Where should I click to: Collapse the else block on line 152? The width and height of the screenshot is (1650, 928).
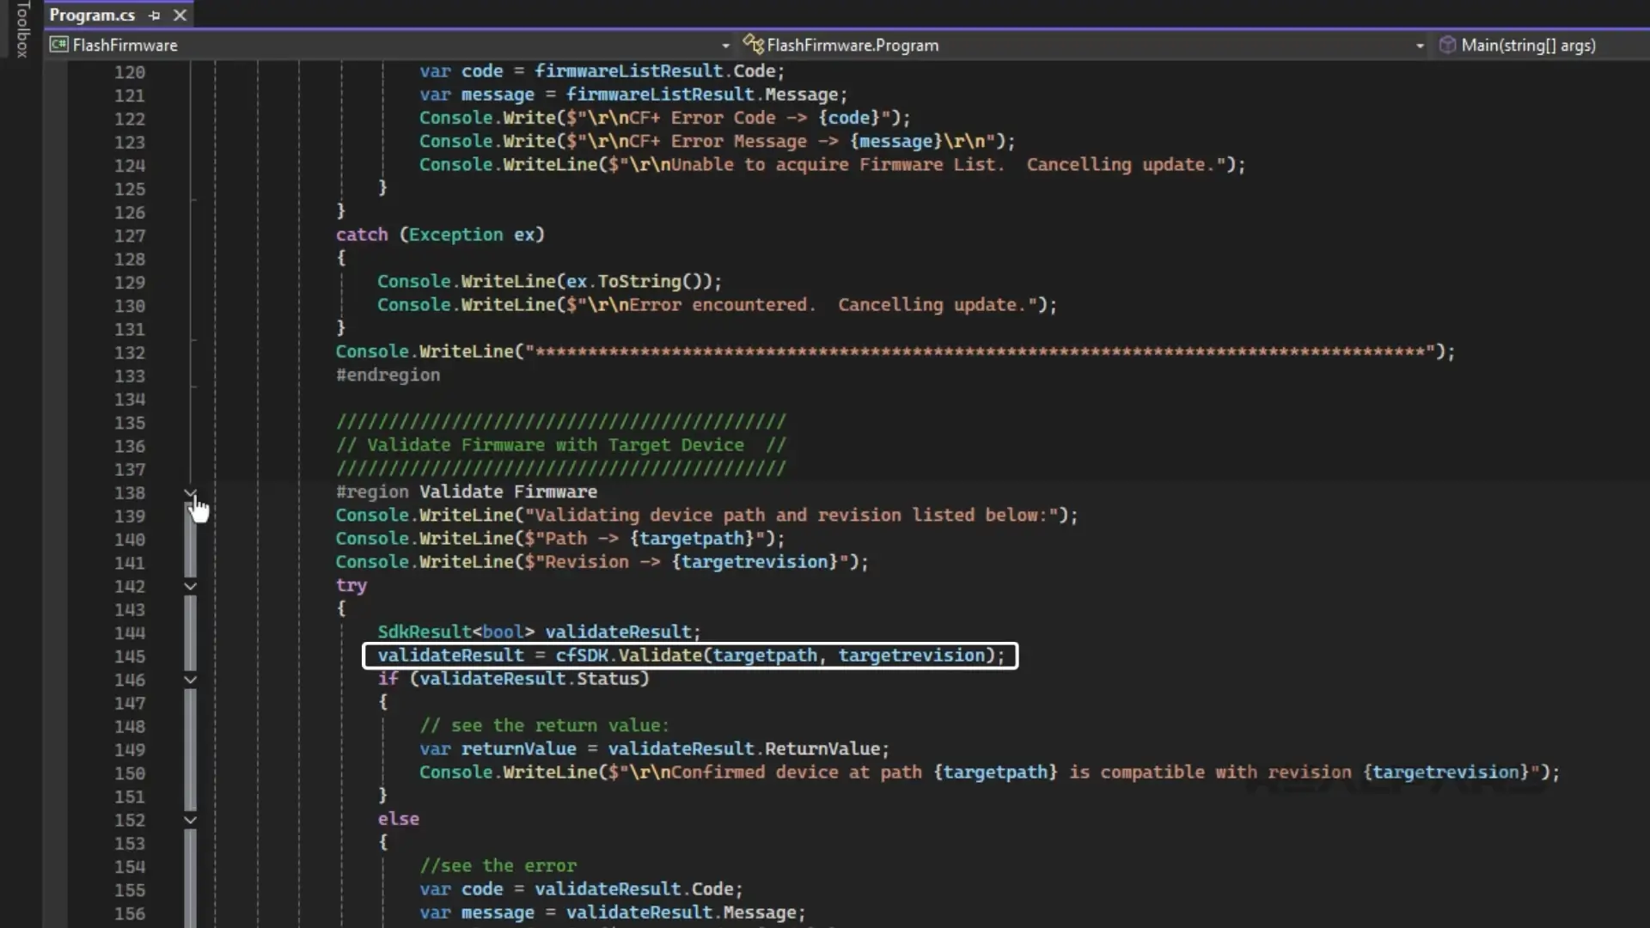tap(191, 820)
